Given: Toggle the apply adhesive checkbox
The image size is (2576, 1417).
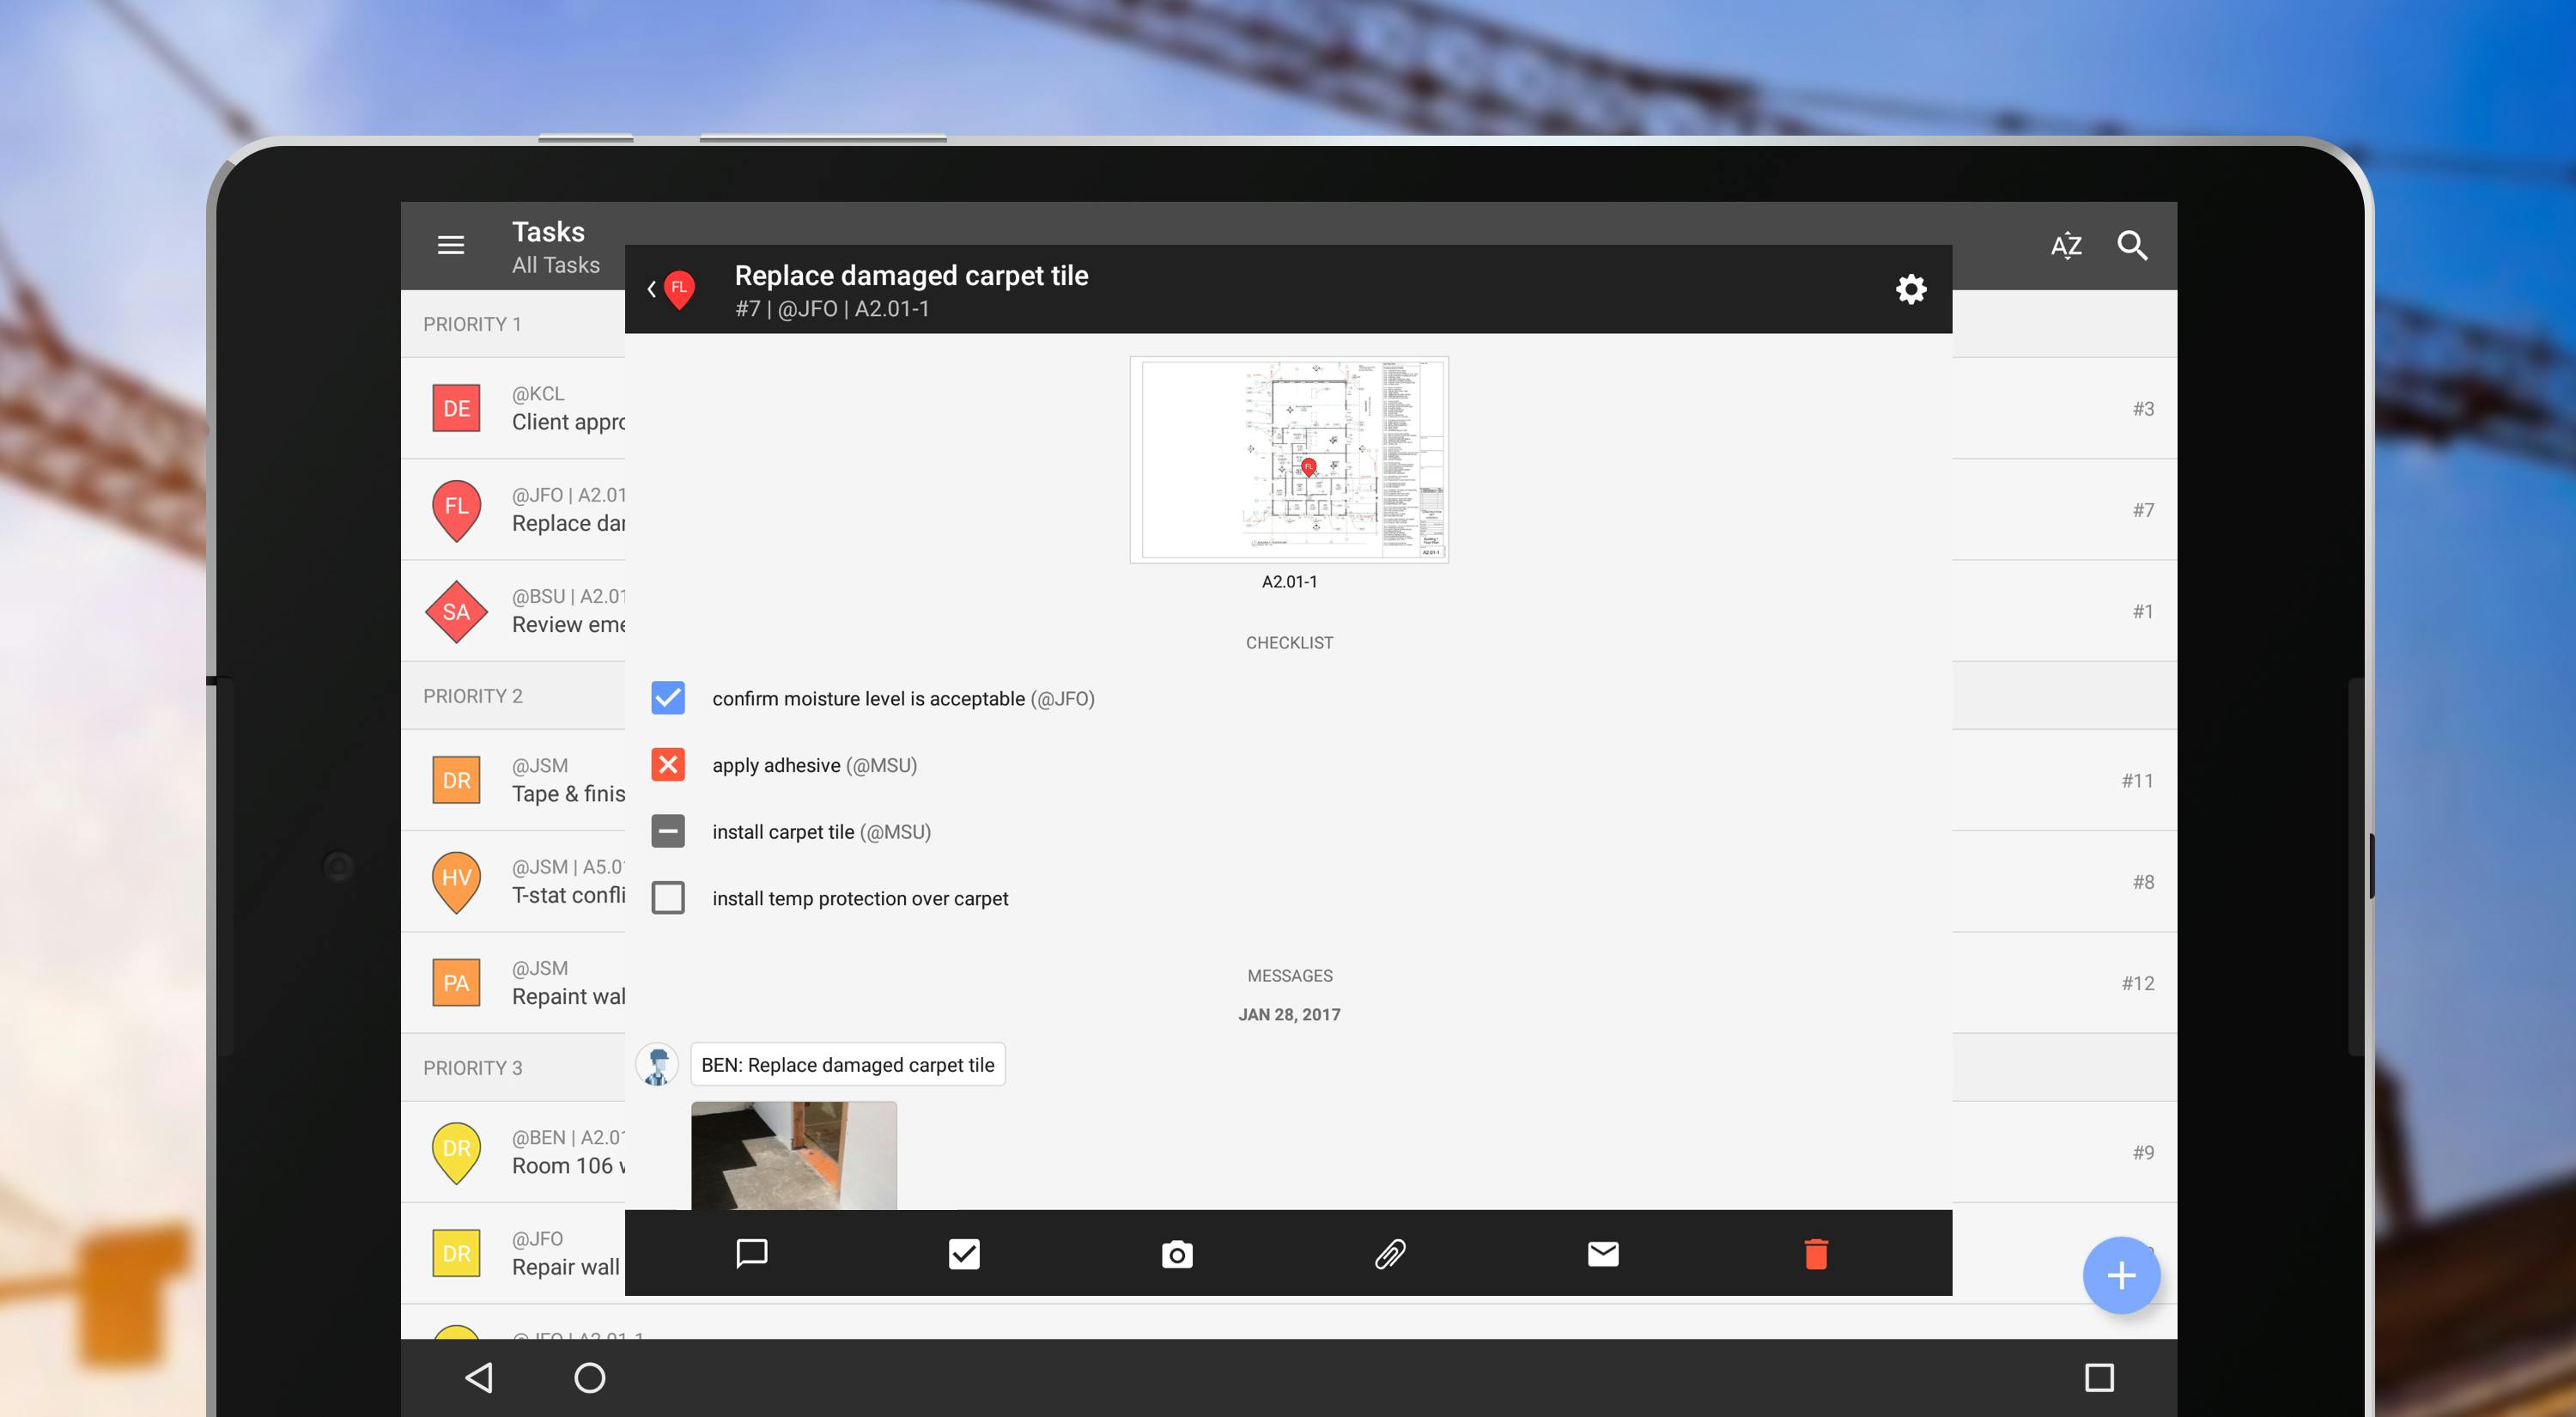Looking at the screenshot, I should [668, 765].
